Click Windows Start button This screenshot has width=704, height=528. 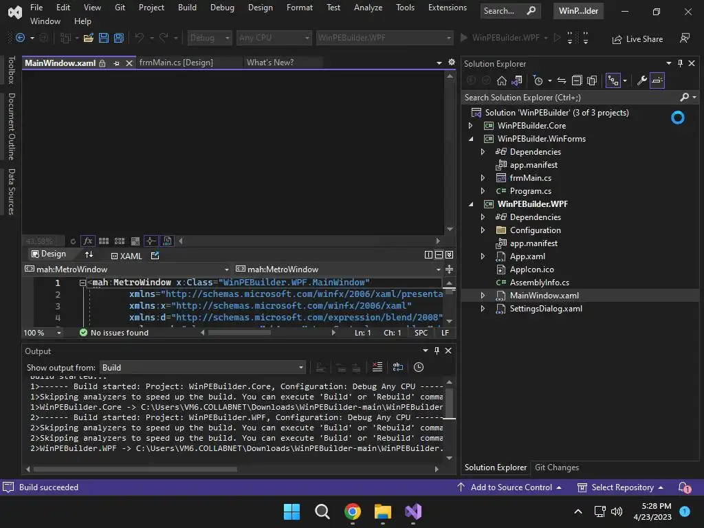pyautogui.click(x=291, y=511)
